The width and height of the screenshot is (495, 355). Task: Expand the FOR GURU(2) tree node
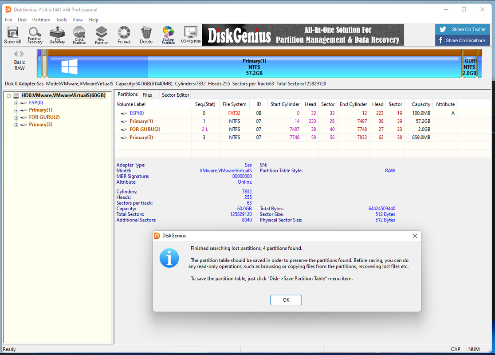(x=16, y=118)
